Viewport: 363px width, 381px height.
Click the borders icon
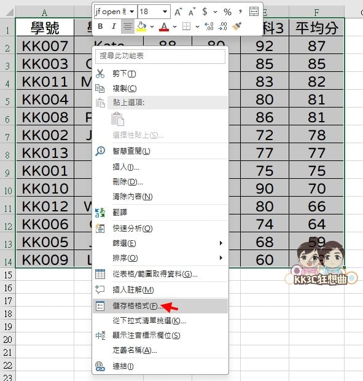click(186, 26)
